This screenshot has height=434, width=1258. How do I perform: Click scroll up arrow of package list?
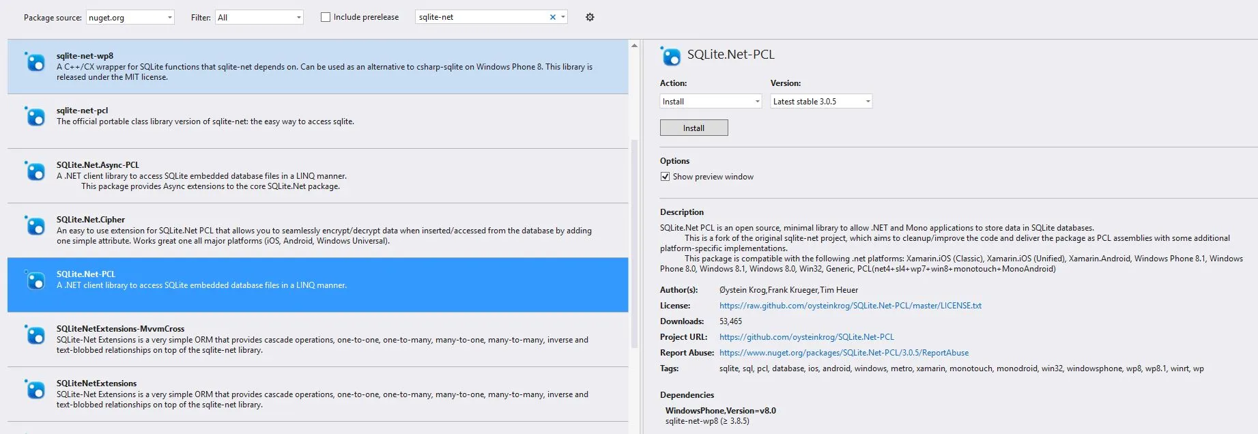click(x=634, y=46)
